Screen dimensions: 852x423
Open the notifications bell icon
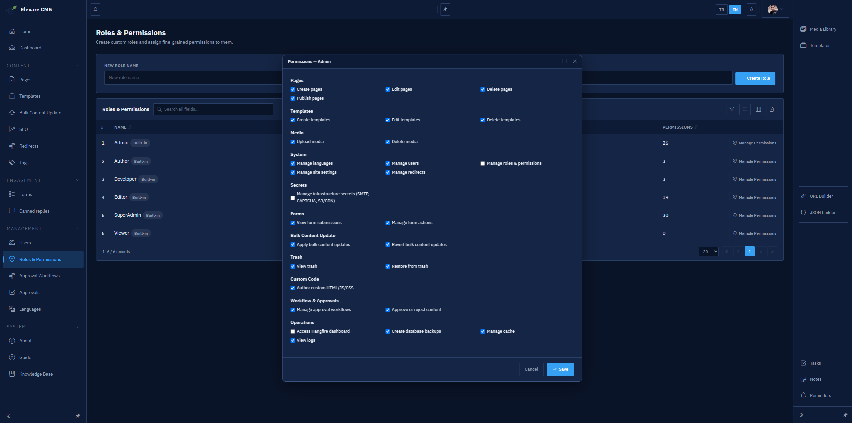pyautogui.click(x=95, y=9)
